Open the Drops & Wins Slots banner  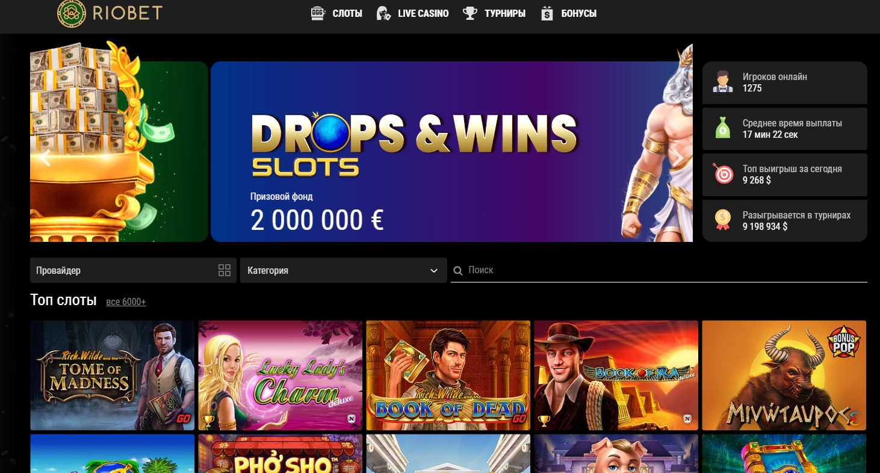tap(451, 152)
